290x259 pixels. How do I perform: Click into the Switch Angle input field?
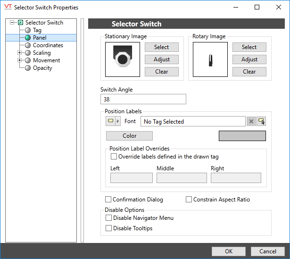click(143, 99)
